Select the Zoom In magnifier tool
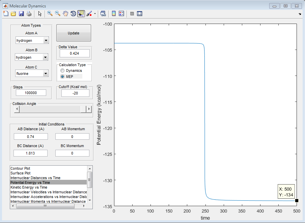The height and width of the screenshot is (223, 305). pos(50,13)
